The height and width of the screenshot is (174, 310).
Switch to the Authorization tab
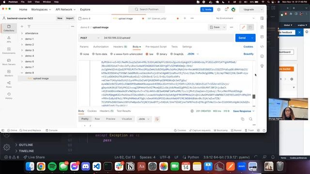pos(101,47)
